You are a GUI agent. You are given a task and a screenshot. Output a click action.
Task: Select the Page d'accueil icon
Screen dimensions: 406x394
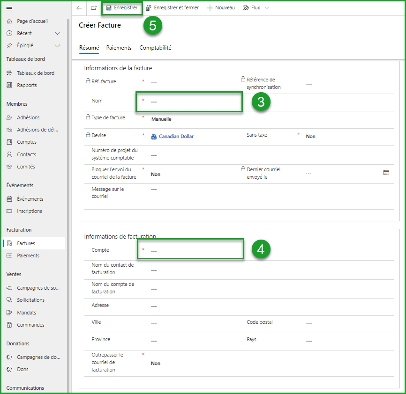pos(9,21)
